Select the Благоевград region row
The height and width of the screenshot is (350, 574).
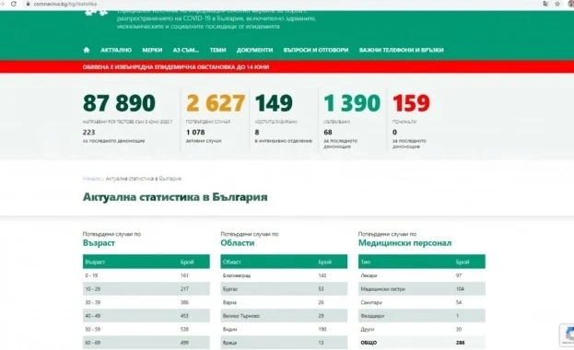tap(284, 275)
